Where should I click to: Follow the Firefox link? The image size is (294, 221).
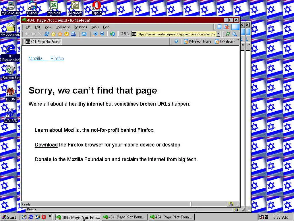[x=57, y=59]
